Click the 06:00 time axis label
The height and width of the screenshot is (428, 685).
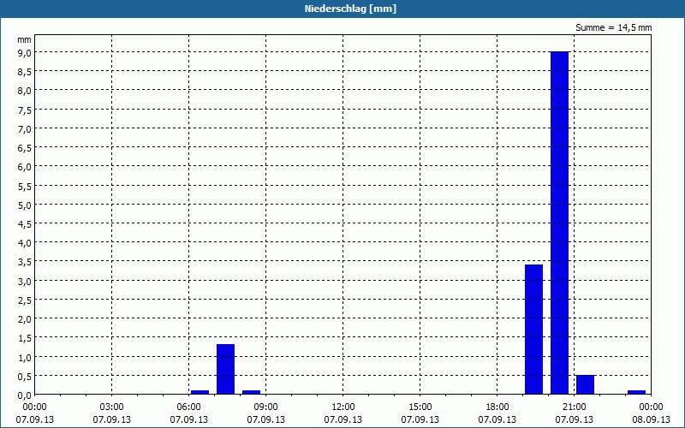click(x=188, y=407)
